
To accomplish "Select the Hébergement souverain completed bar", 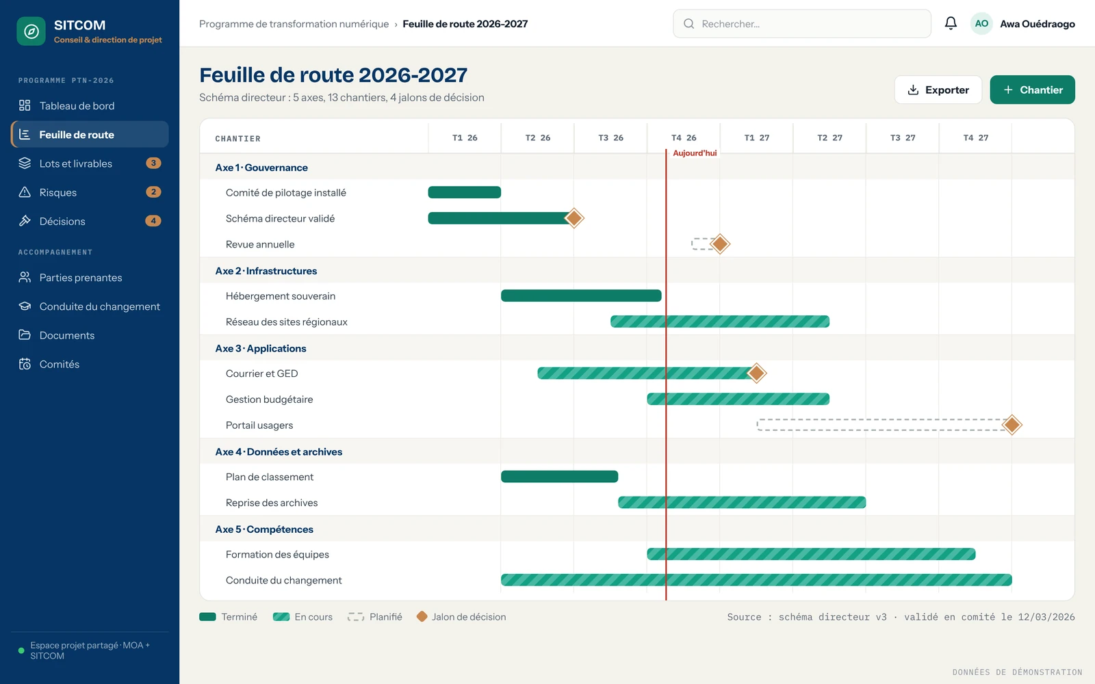I will point(581,295).
